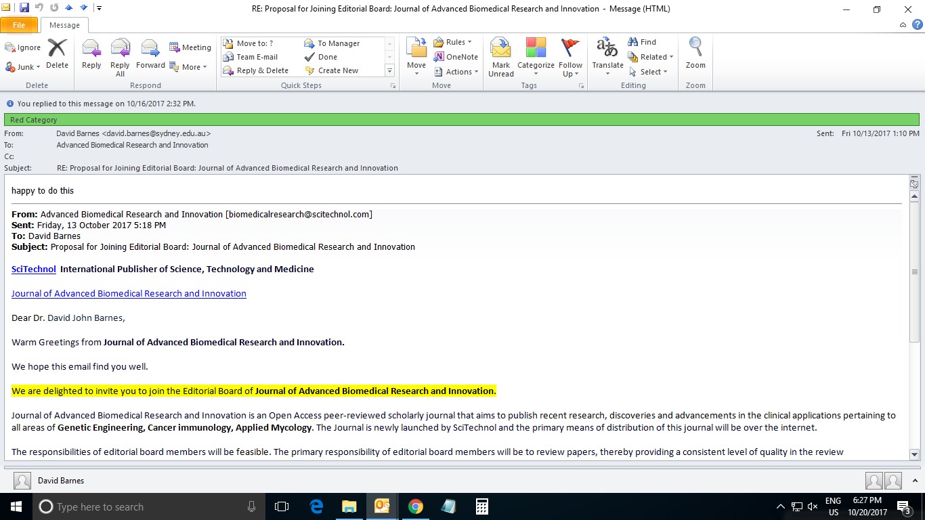Show hidden system tray icons
925x520 pixels.
pyautogui.click(x=780, y=506)
